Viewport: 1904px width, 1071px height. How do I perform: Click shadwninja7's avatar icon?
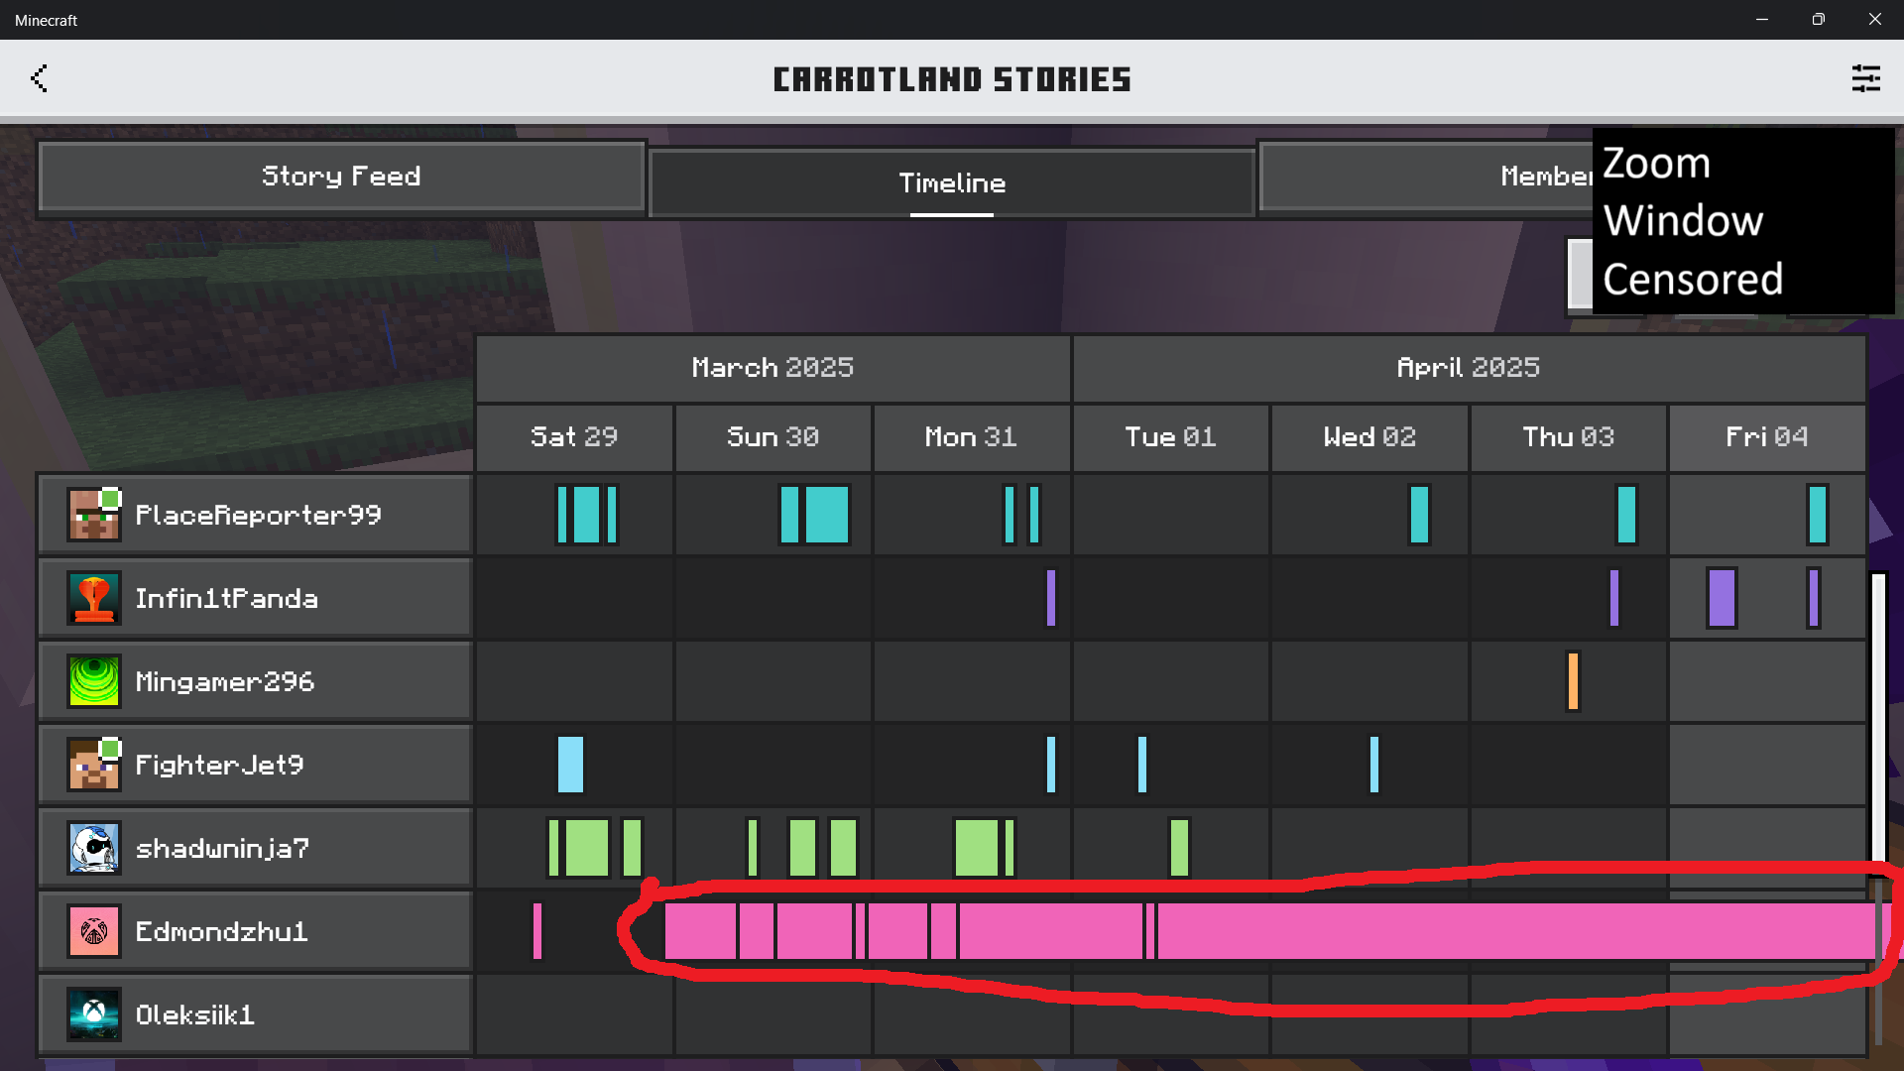[x=94, y=848]
